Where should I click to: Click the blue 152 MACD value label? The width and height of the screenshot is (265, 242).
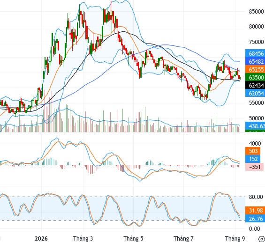point(253,159)
